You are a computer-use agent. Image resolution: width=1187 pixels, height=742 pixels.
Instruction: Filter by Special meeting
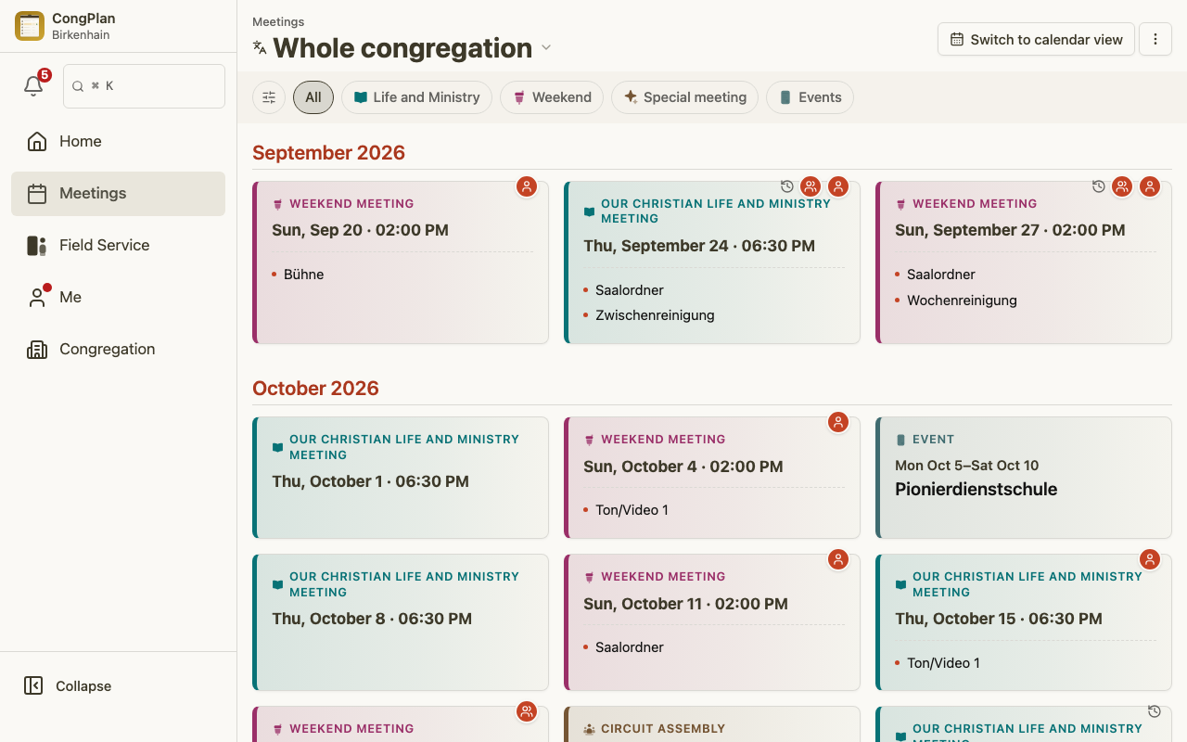tap(684, 97)
